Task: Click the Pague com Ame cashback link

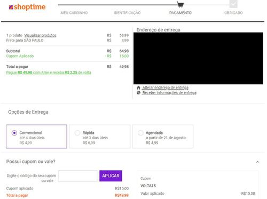Action: 49,73
